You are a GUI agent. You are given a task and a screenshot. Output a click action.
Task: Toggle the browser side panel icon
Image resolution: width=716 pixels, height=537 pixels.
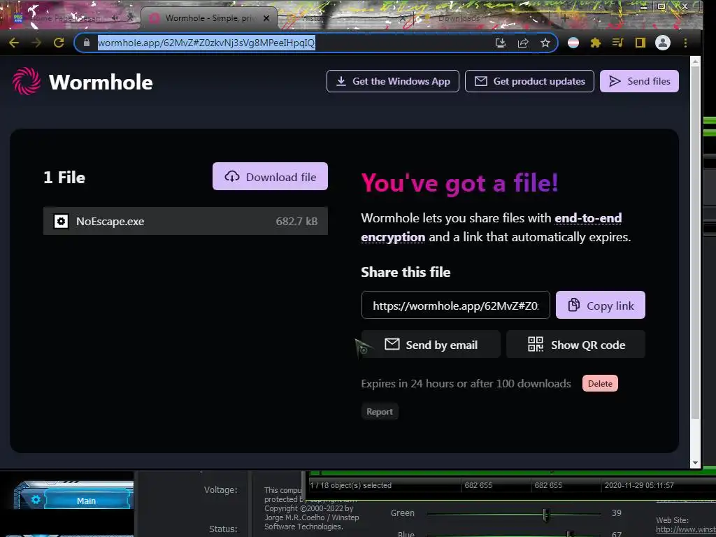(x=640, y=43)
